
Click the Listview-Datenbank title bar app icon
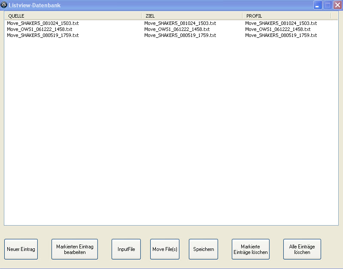pyautogui.click(x=4, y=5)
